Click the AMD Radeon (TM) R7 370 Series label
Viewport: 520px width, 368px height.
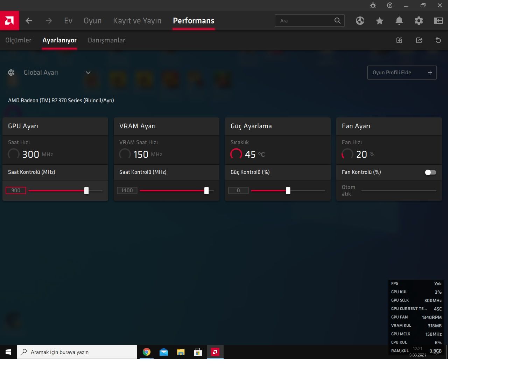(61, 100)
